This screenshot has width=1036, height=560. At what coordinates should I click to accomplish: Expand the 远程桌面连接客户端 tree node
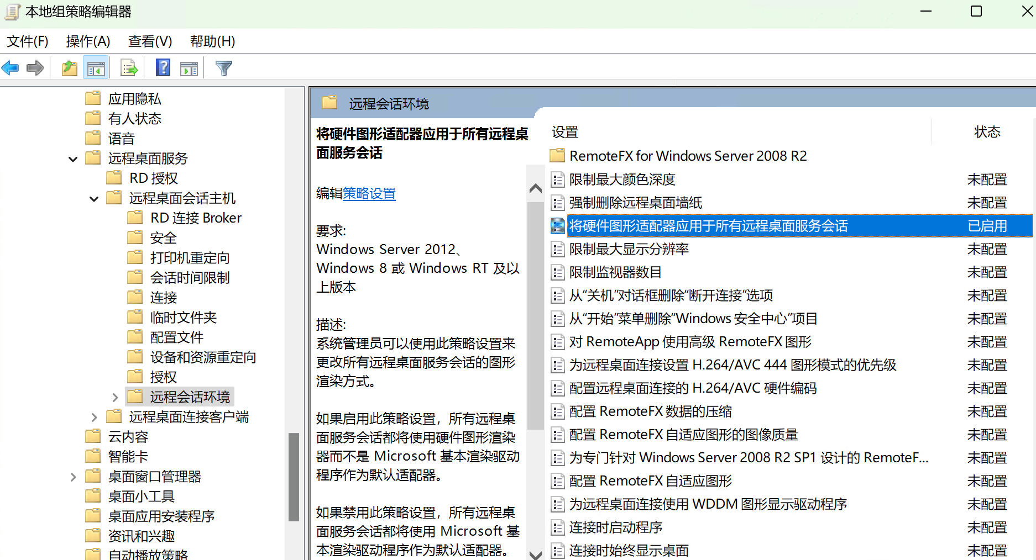[x=94, y=418]
